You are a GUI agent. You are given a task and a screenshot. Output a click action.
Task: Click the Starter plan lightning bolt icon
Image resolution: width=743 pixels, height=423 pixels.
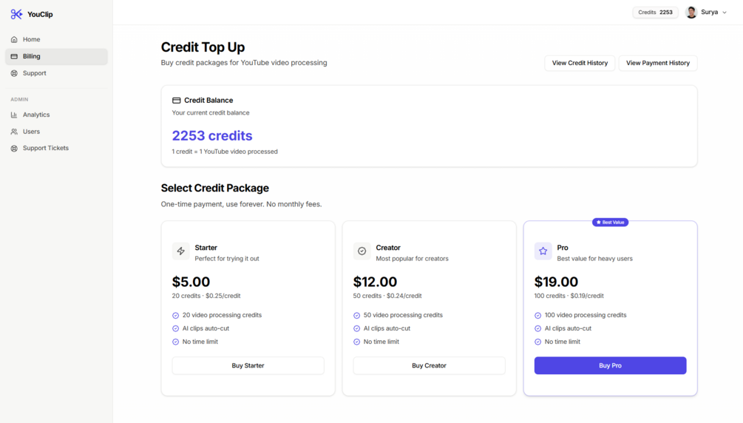click(x=181, y=251)
